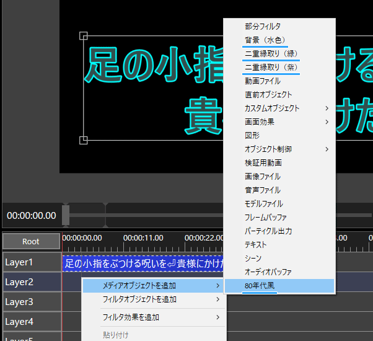
Task: Click the 00:00:11.00 mark on the timeline ruler
Action: click(x=143, y=238)
